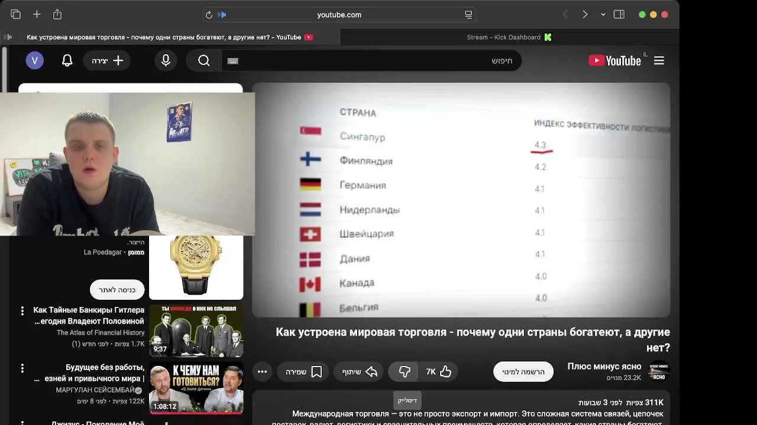Screen dimensions: 757x425
Task: Go back with Safari back arrow
Action: [x=565, y=15]
